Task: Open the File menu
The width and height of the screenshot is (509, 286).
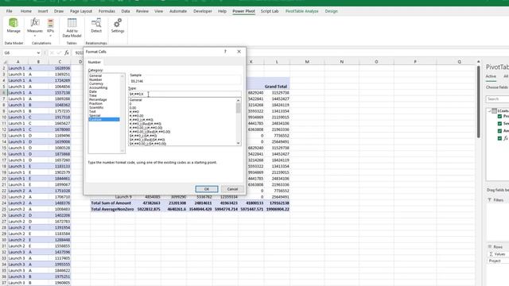Action: click(x=9, y=11)
